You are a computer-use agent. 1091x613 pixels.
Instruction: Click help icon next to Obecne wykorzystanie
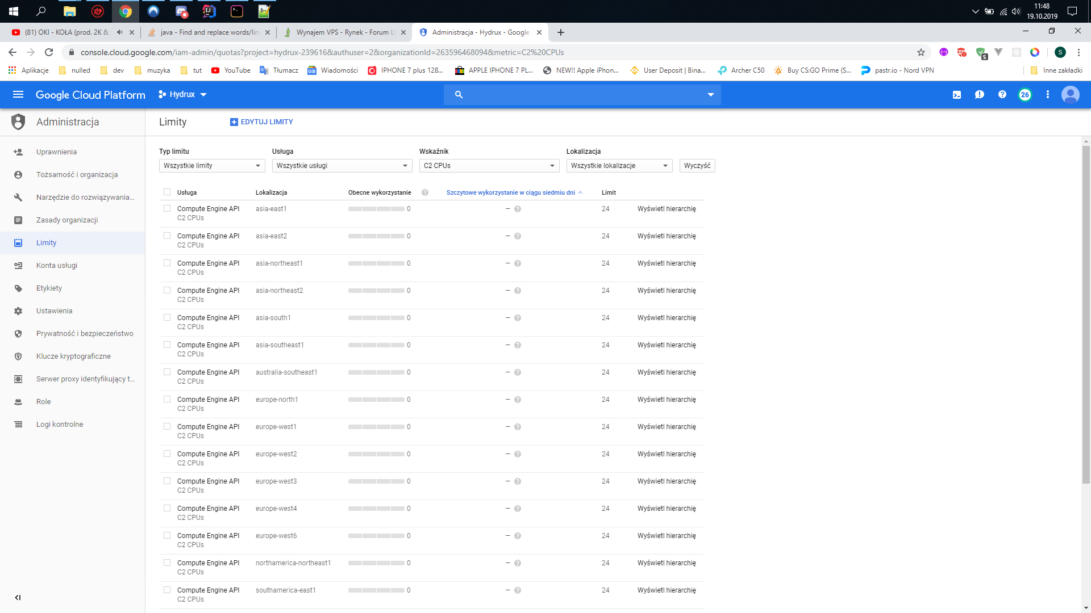pos(425,192)
